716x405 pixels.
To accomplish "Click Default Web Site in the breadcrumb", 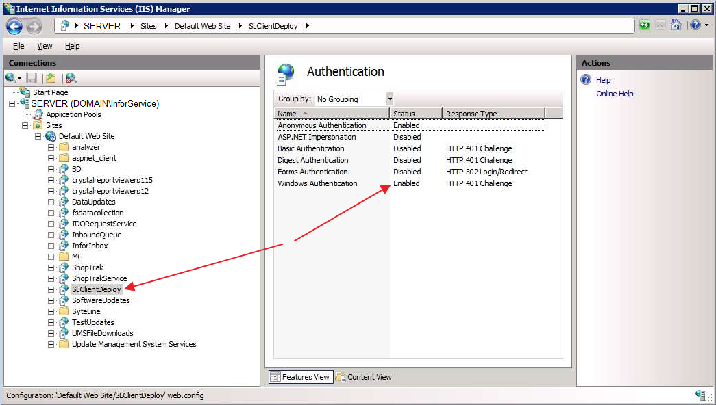I will (x=202, y=26).
